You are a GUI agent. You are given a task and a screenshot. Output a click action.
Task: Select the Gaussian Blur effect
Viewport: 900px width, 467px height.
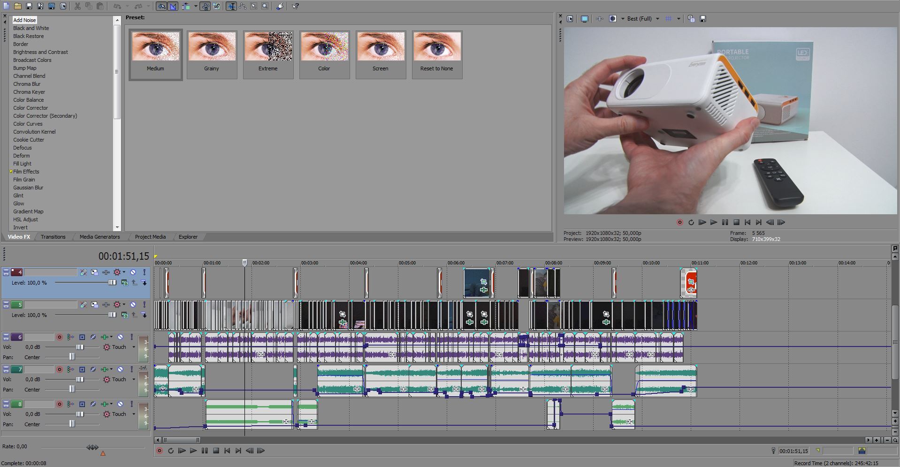28,188
